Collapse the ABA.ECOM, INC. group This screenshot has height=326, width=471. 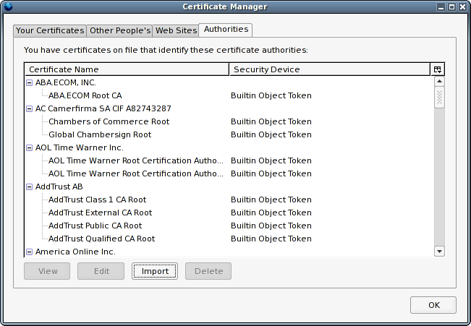pos(29,82)
